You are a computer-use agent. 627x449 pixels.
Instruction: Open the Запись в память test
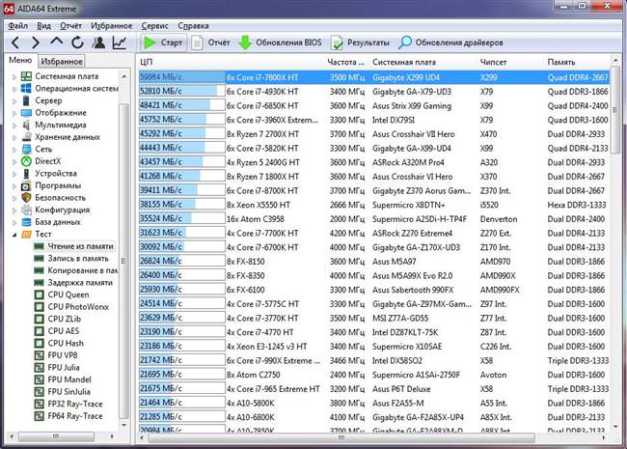[78, 259]
